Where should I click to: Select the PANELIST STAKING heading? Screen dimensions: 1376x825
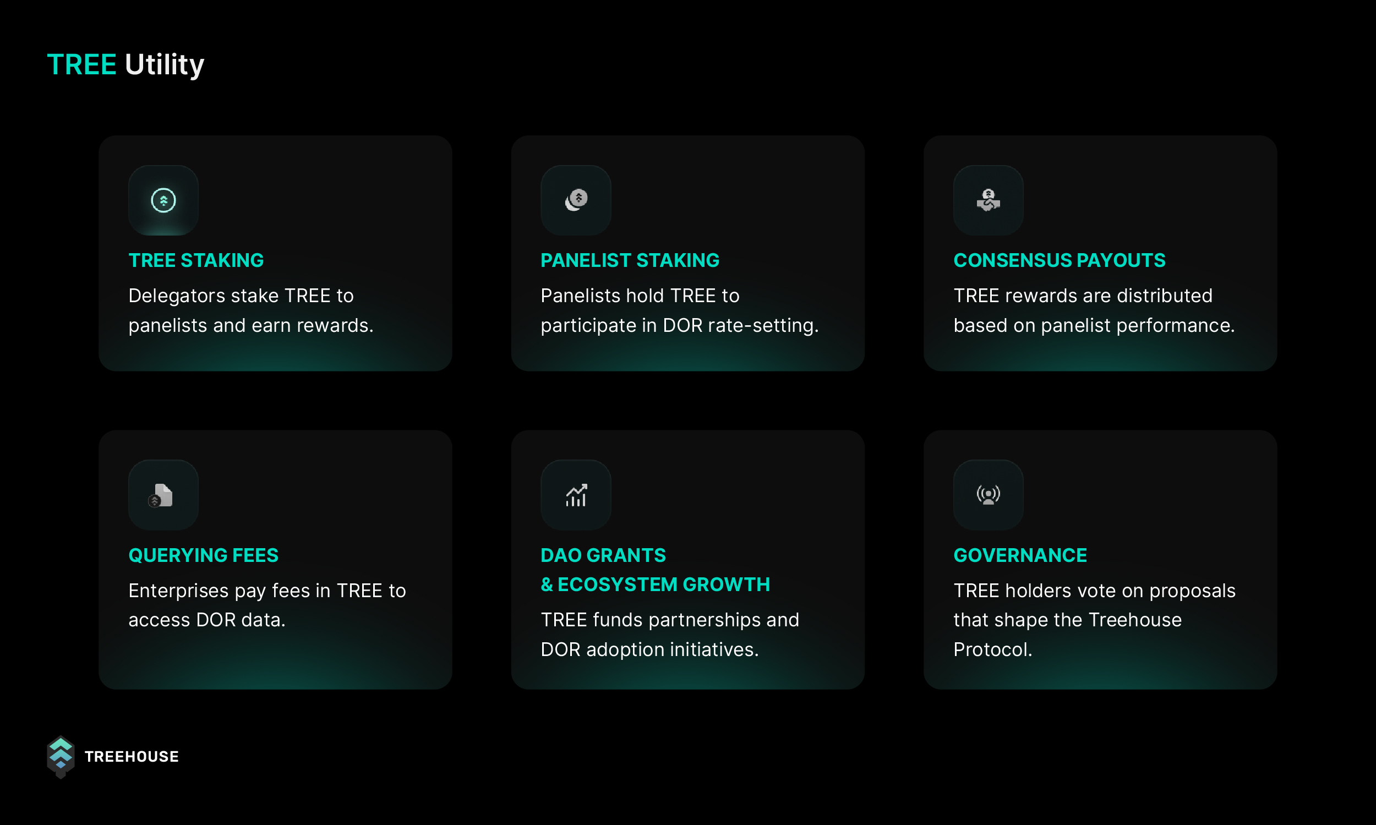pos(630,260)
